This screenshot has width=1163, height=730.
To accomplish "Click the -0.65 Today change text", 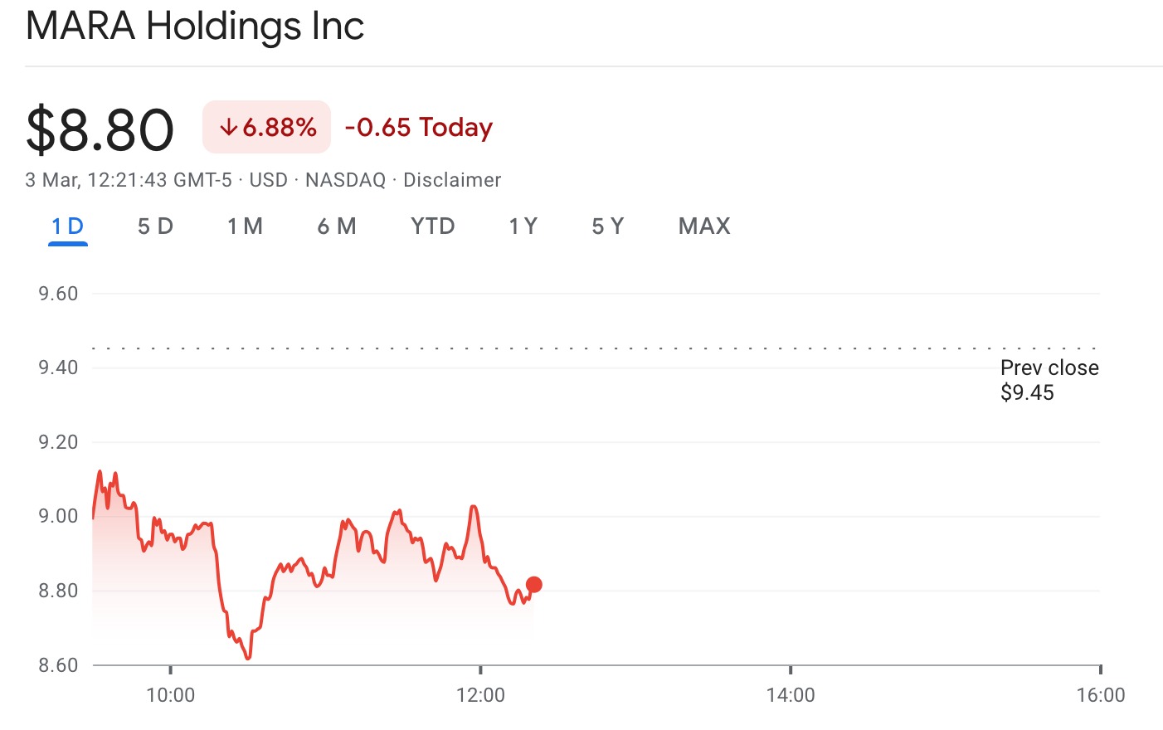I will tap(418, 128).
